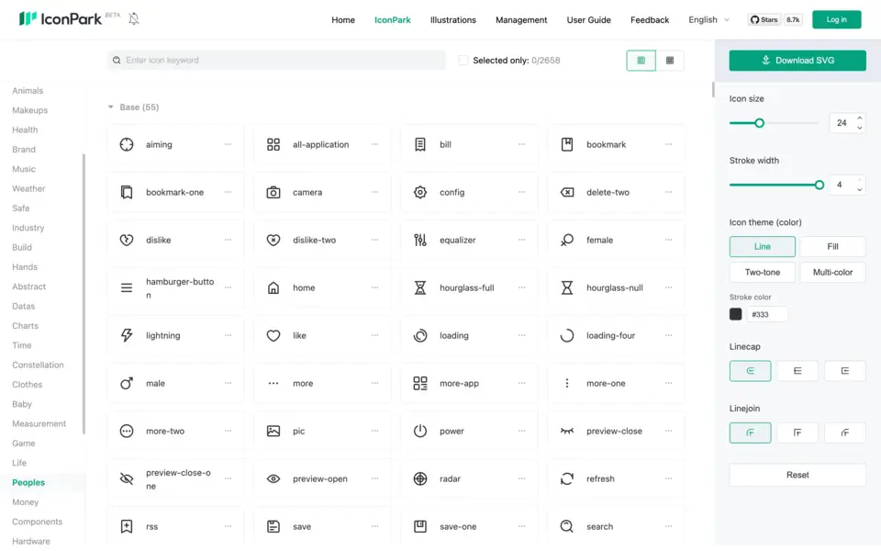
Task: Open the camera icon more-options menu
Action: 374,192
